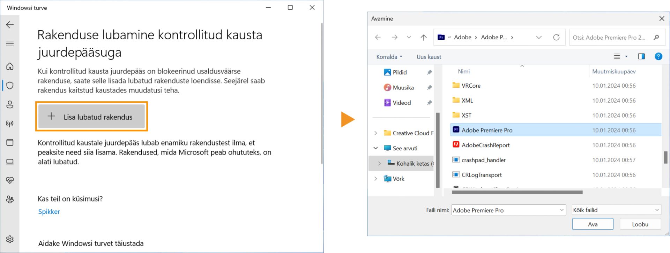Open the hamburger navigation menu
This screenshot has width=670, height=253.
(10, 44)
